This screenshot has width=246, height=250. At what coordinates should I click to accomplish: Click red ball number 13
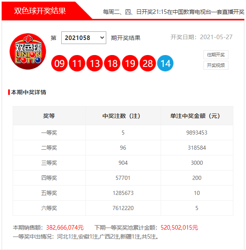(94, 63)
